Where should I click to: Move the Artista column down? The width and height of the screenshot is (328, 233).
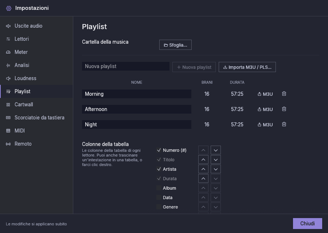click(x=216, y=169)
